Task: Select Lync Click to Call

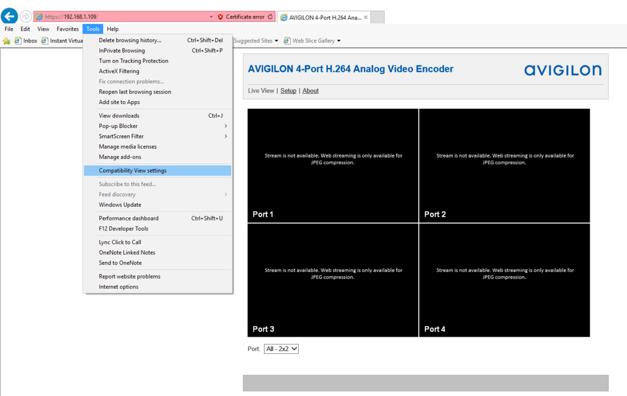Action: [x=157, y=242]
